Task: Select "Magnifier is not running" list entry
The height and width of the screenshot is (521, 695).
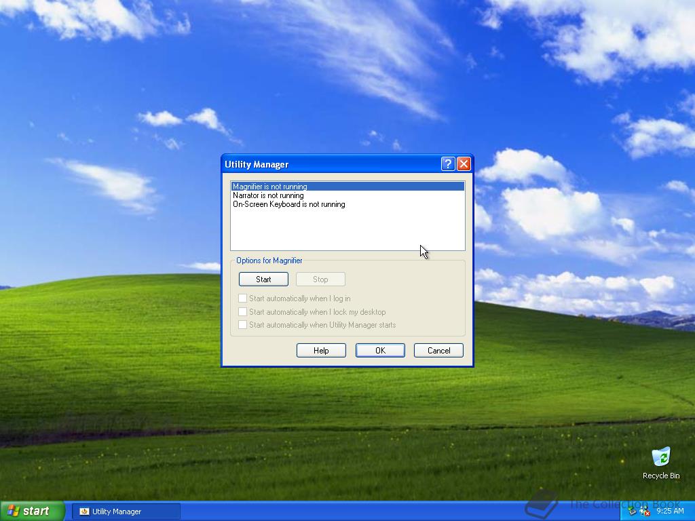Action: tap(347, 187)
